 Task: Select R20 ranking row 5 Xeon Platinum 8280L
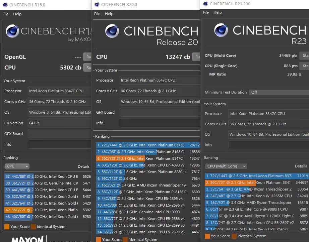(x=148, y=172)
